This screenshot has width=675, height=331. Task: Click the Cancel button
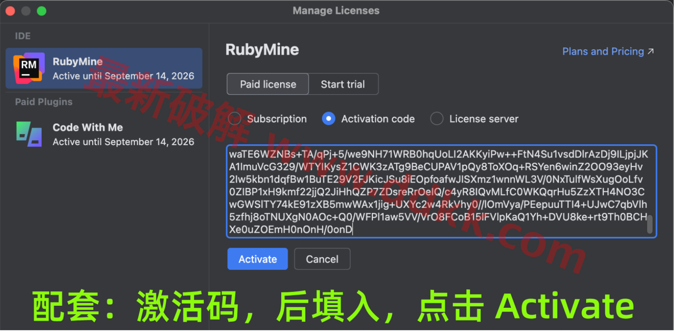click(322, 259)
